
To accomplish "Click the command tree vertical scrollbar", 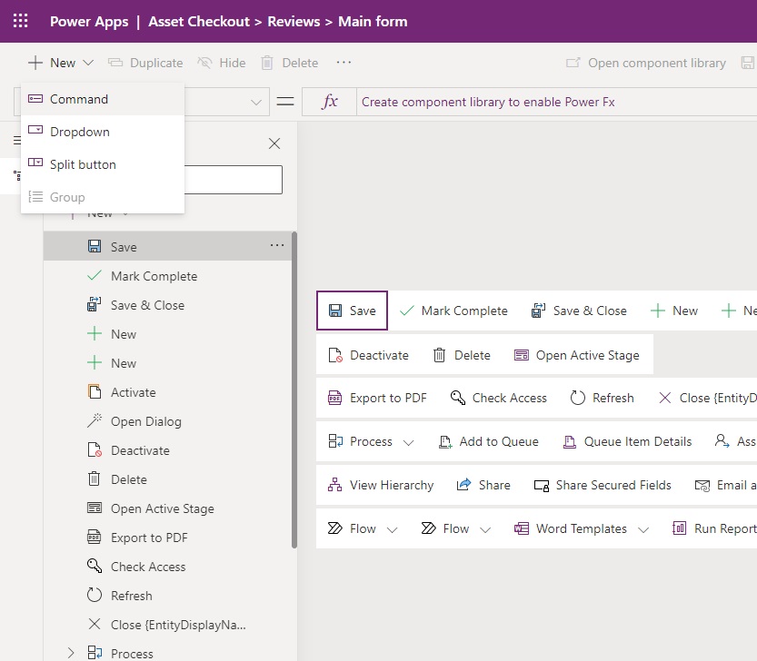I will [x=294, y=390].
